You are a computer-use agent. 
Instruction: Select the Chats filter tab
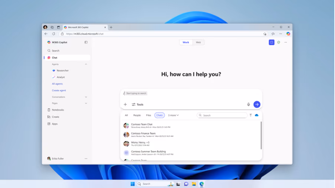[160, 115]
